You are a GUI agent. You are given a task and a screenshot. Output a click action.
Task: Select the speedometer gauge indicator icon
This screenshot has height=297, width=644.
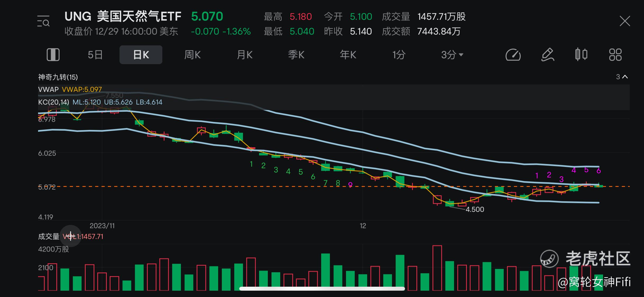(513, 55)
